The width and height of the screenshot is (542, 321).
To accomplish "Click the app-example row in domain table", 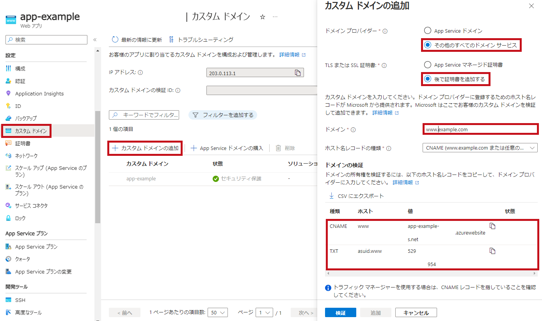I will (x=214, y=179).
